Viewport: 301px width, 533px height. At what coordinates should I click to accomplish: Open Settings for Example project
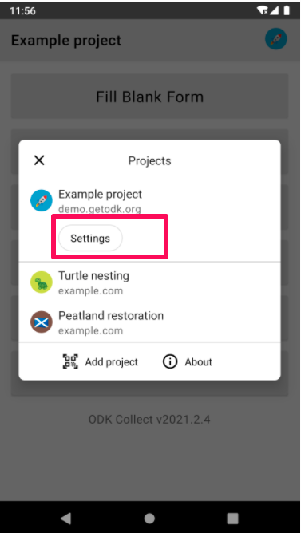pos(90,239)
